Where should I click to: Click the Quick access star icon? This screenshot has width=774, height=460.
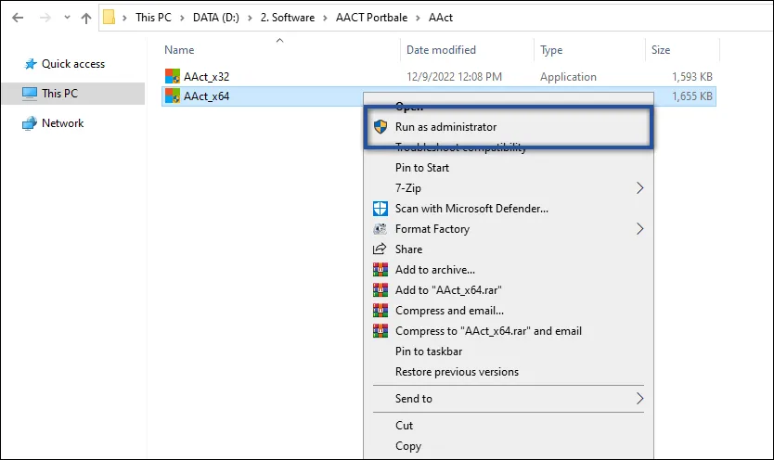[x=30, y=64]
